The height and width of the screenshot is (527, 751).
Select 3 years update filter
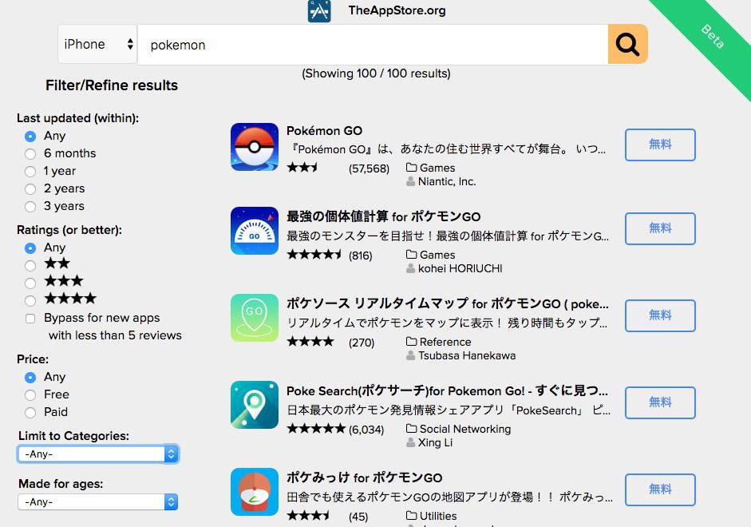point(30,207)
